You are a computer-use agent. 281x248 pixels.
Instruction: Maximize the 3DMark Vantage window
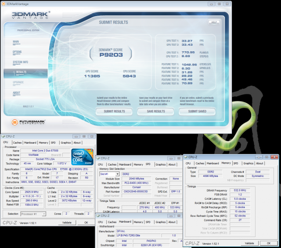click(x=219, y=4)
